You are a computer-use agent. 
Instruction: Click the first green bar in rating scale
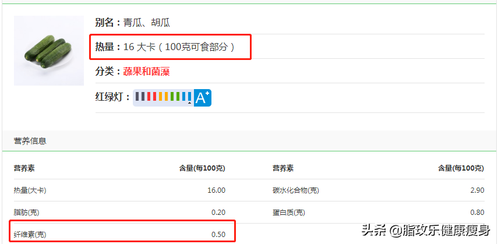click(x=172, y=97)
